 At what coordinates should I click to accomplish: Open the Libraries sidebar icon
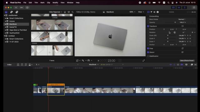6,12
